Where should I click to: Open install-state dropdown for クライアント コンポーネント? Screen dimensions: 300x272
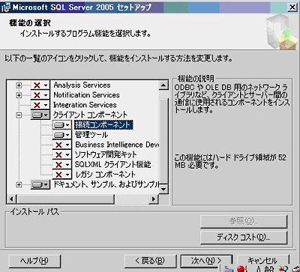tap(40, 115)
